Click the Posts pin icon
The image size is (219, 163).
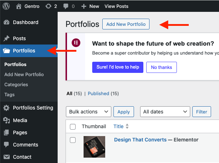(x=6, y=38)
